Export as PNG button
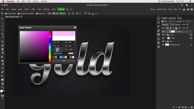 click(x=56, y=13)
